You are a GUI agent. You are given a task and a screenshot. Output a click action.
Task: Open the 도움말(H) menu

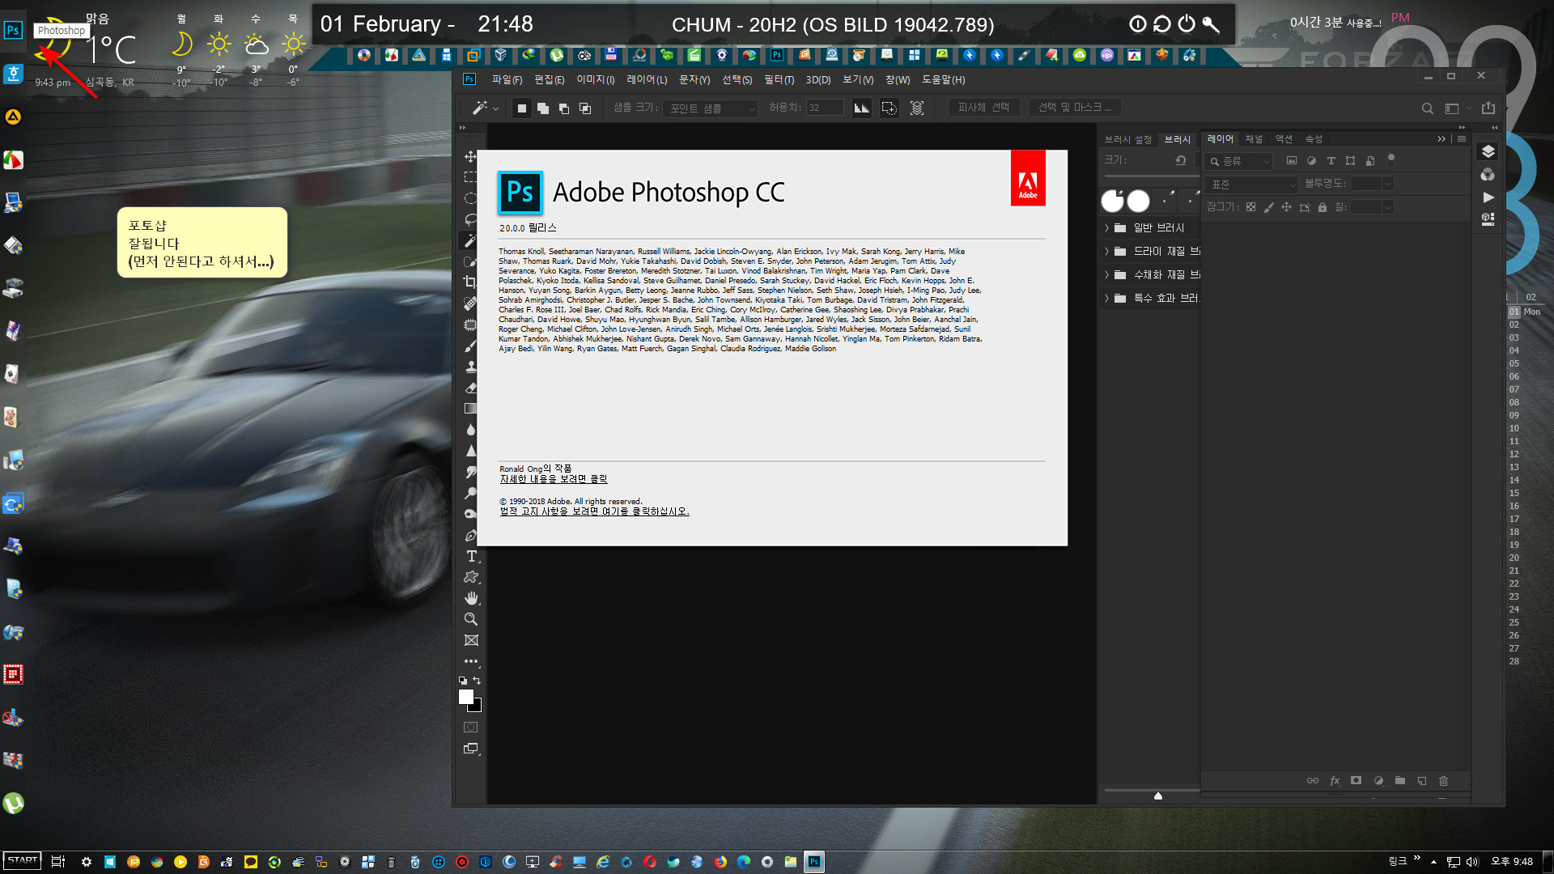[x=943, y=80]
